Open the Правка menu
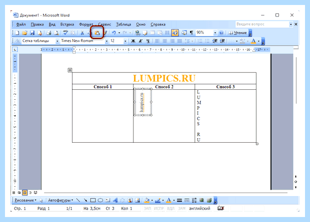 pos(37,24)
